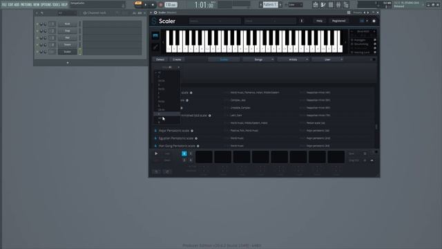Open the PATTERNS menu

(x=26, y=5)
